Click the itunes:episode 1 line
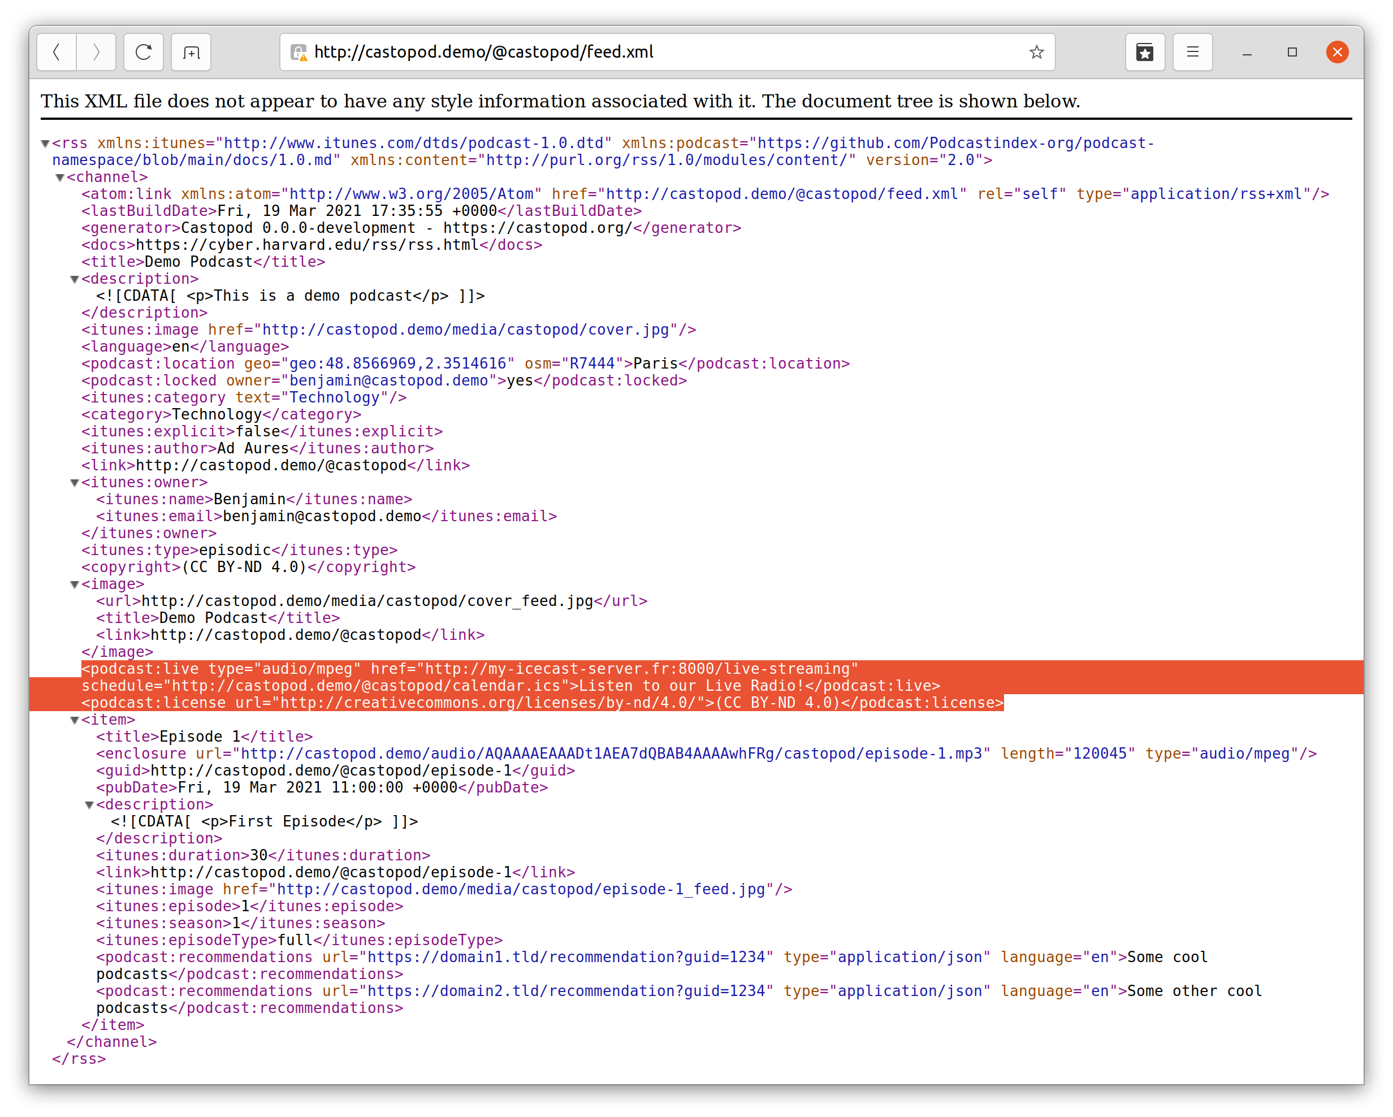This screenshot has height=1117, width=1393. [x=249, y=906]
